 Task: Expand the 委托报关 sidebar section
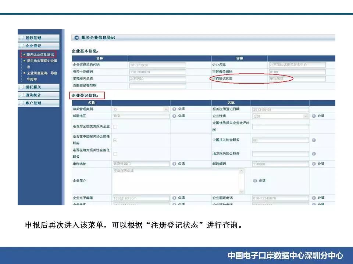pos(38,87)
